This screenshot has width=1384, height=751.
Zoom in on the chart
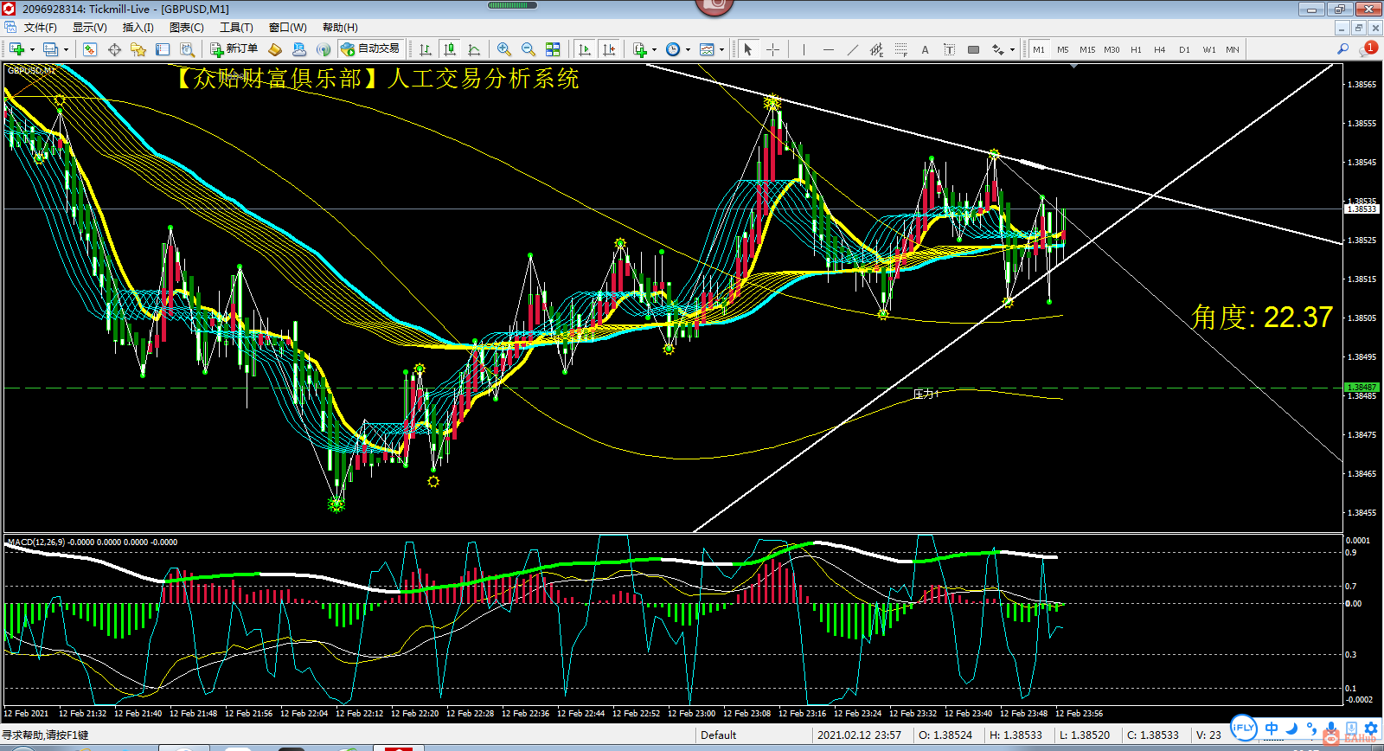503,49
